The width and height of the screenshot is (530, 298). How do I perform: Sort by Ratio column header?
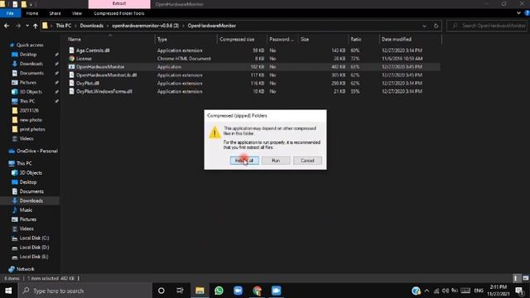pos(355,39)
